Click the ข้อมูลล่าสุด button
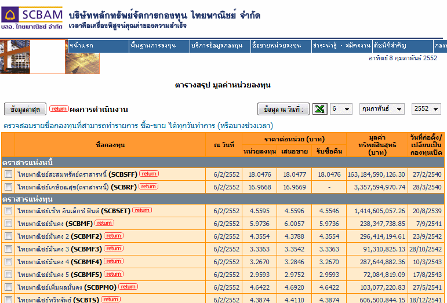447x303 pixels. point(25,109)
